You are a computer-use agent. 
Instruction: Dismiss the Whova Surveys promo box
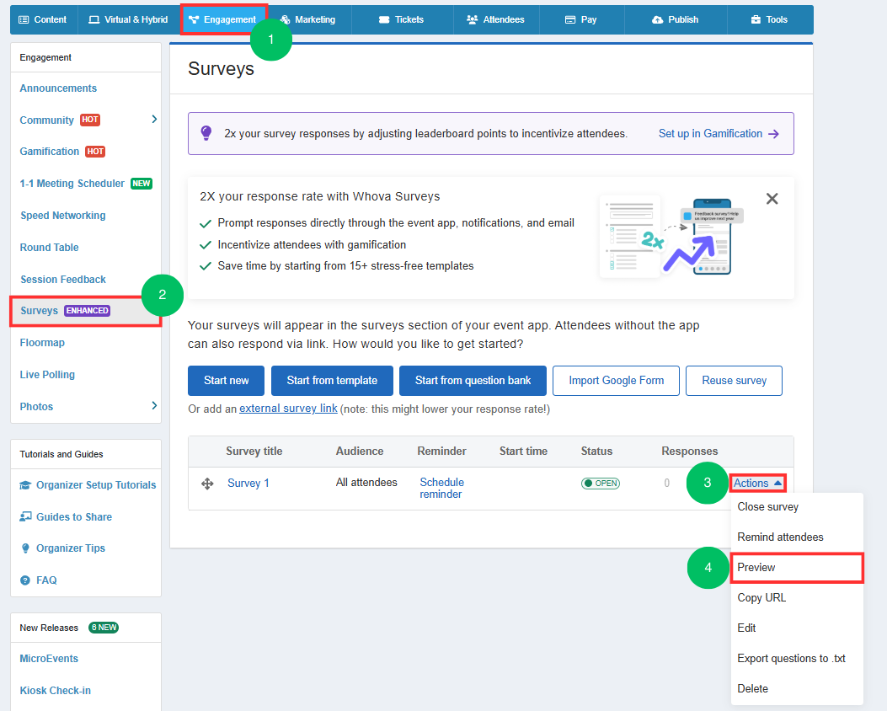772,199
